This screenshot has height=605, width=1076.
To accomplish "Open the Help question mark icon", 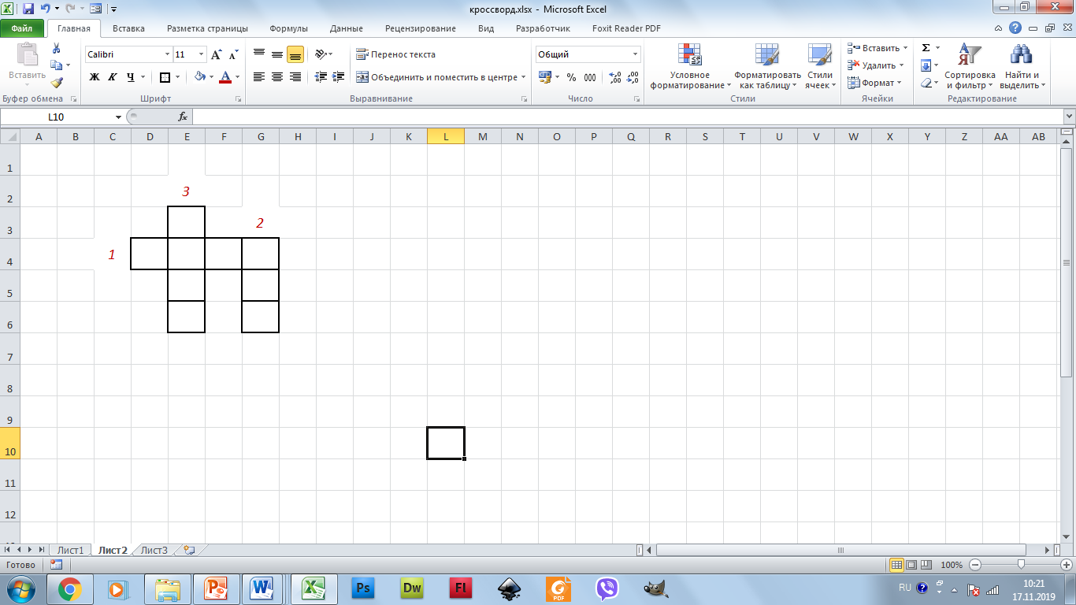I will 1016,28.
